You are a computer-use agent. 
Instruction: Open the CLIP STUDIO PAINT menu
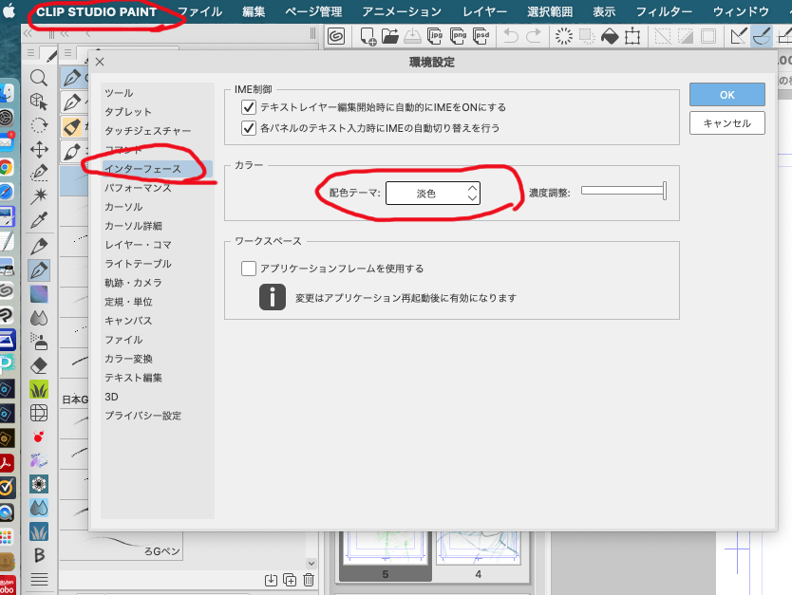click(97, 11)
